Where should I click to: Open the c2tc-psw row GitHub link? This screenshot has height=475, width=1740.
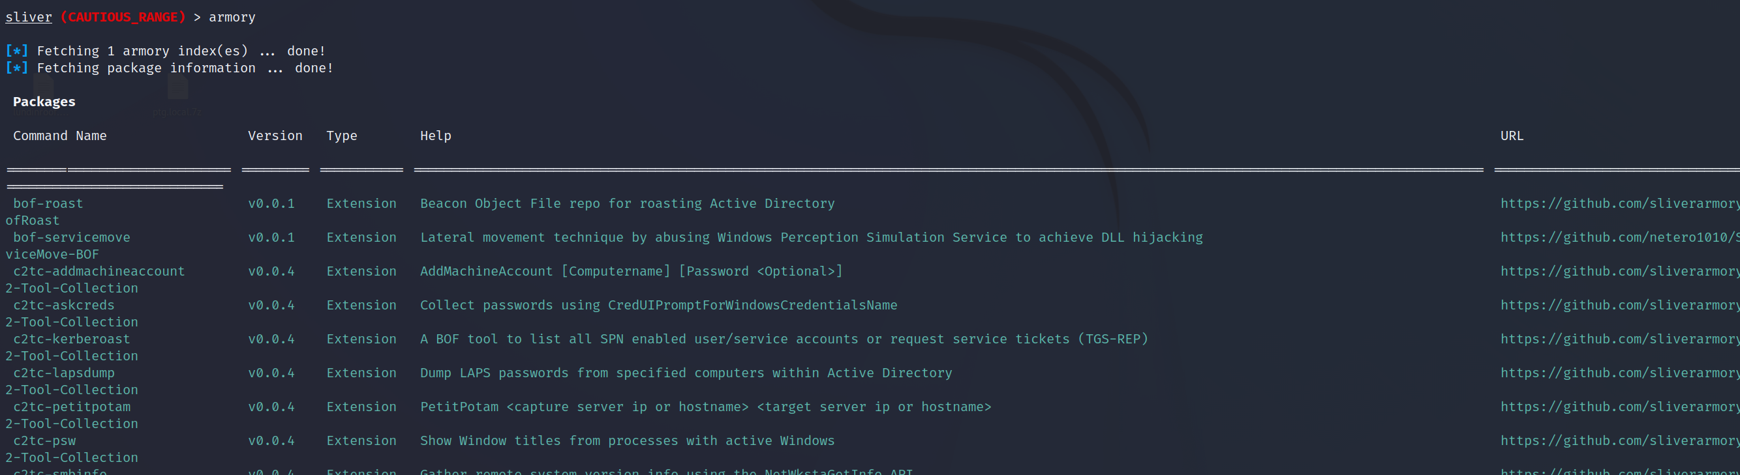(x=1620, y=440)
